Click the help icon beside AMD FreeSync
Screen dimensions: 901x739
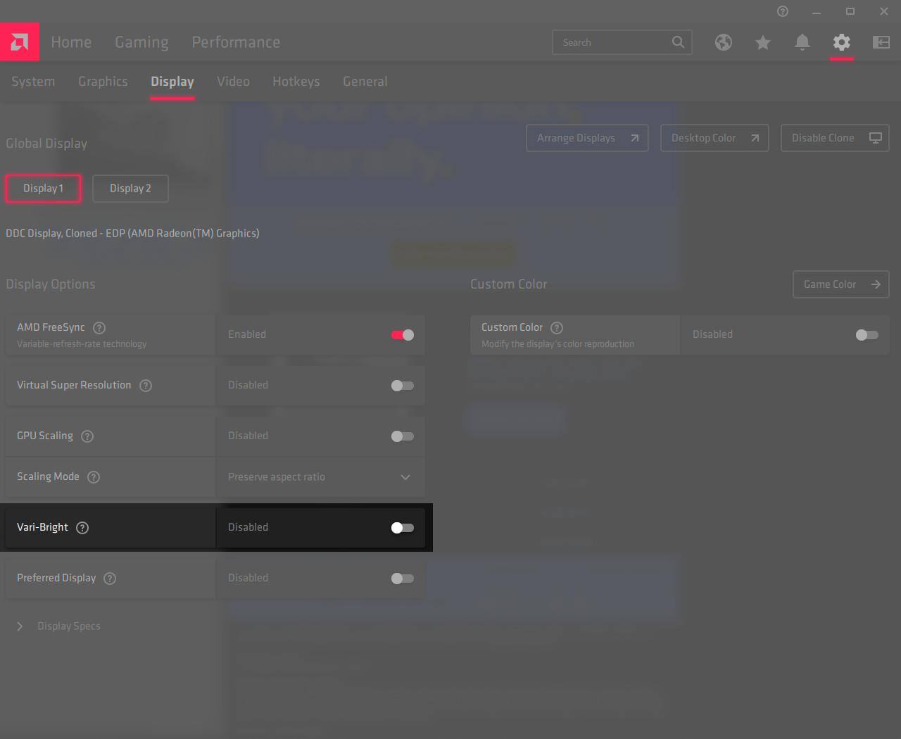[99, 328]
